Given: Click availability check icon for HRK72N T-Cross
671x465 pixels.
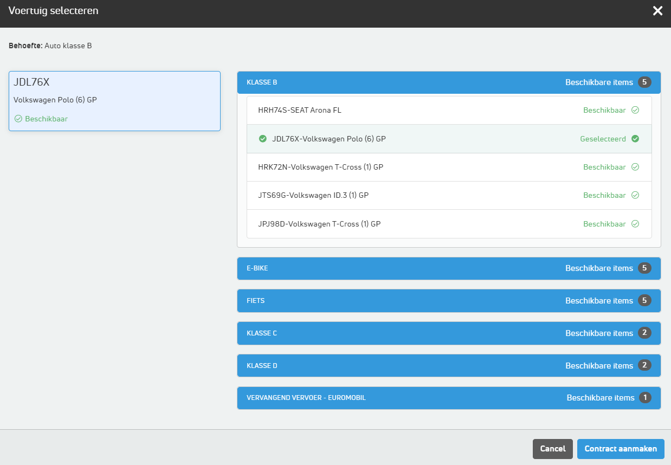Looking at the screenshot, I should (635, 167).
